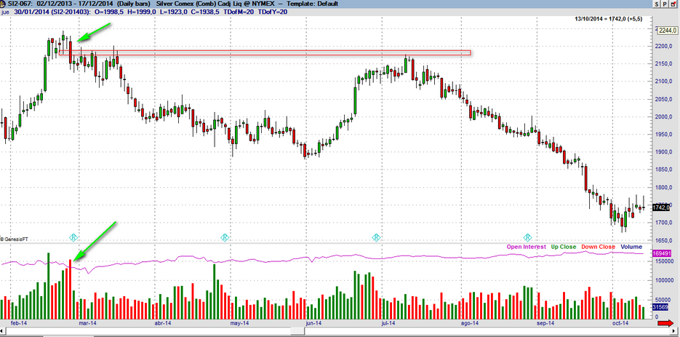Click the Volume legend label

click(631, 247)
